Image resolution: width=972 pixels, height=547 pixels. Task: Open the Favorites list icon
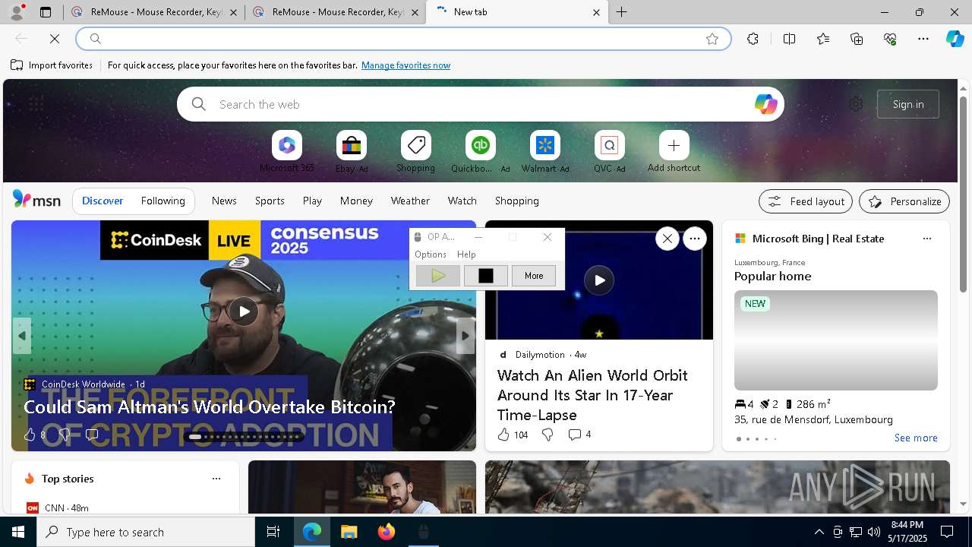coord(823,39)
